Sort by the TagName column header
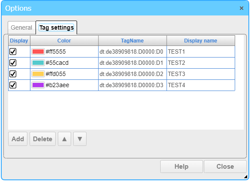 pos(132,41)
